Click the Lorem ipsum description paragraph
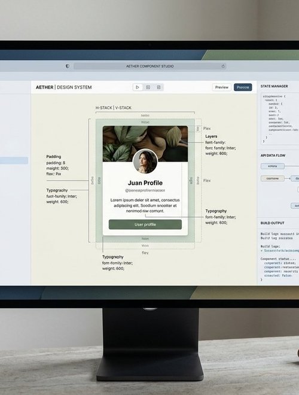Screen dimensions: 299x395 coord(145,205)
